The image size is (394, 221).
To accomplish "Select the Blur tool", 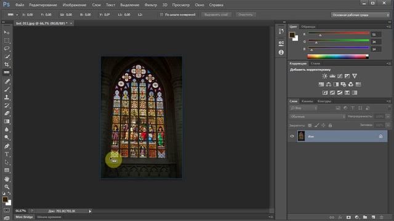I will click(x=7, y=130).
